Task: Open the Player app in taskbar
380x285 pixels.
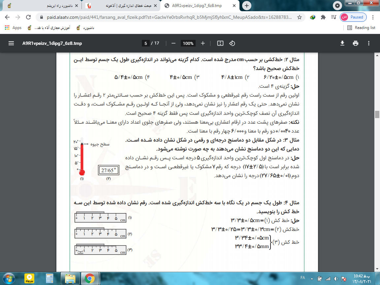Action: [x=29, y=278]
